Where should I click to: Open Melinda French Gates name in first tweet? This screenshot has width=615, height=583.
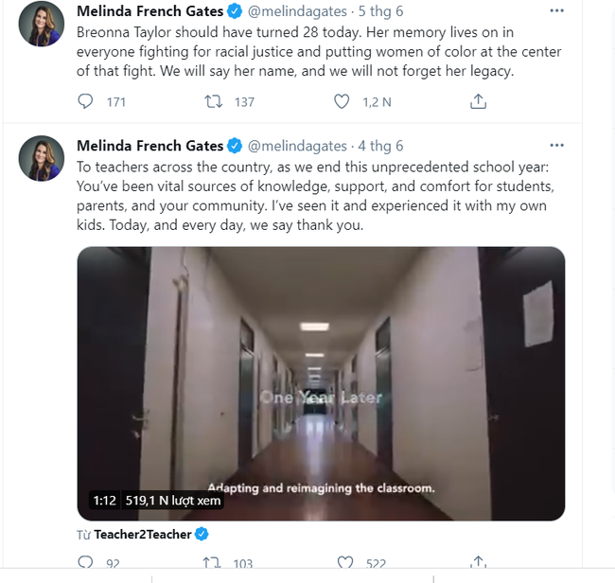[149, 11]
